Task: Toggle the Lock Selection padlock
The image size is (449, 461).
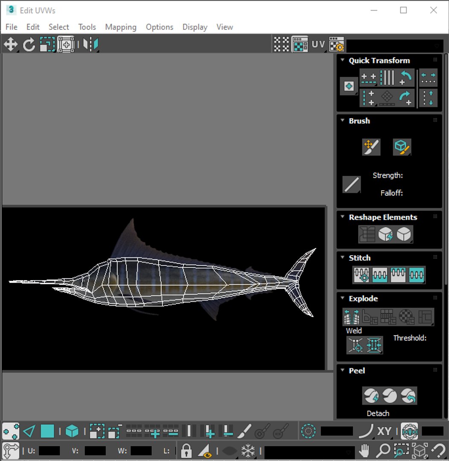Action: 186,450
